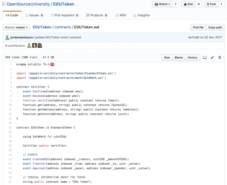
Task: Select line number 6
Action: coord(11,87)
